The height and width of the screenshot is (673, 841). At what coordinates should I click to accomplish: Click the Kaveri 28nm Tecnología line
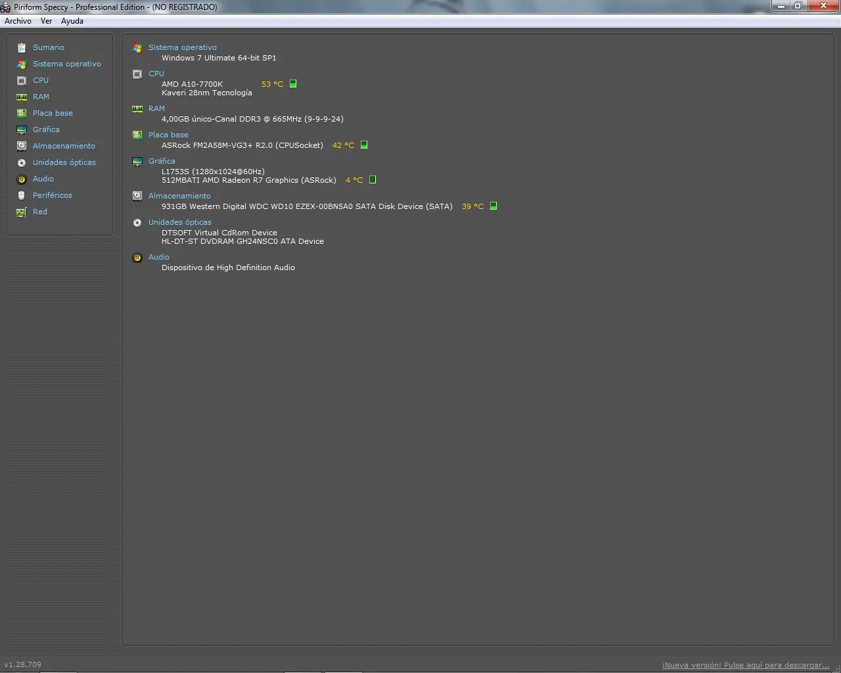(x=207, y=93)
